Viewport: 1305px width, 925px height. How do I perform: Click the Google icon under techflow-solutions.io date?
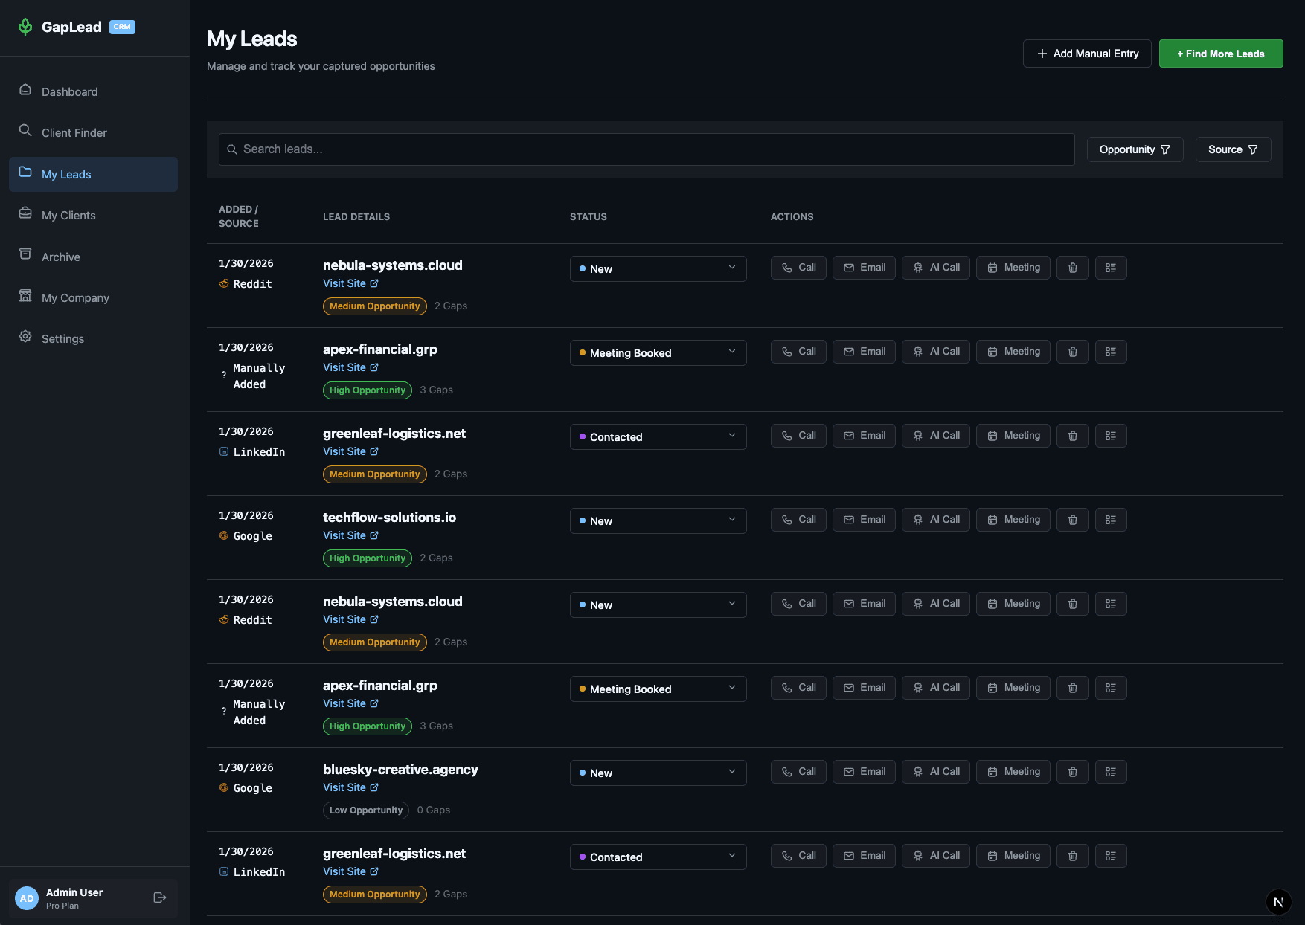coord(224,535)
